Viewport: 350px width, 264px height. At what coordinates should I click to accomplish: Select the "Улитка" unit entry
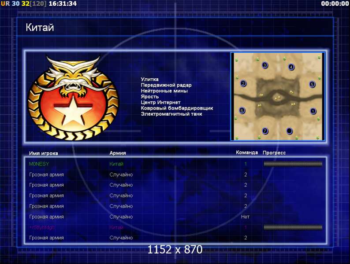149,79
